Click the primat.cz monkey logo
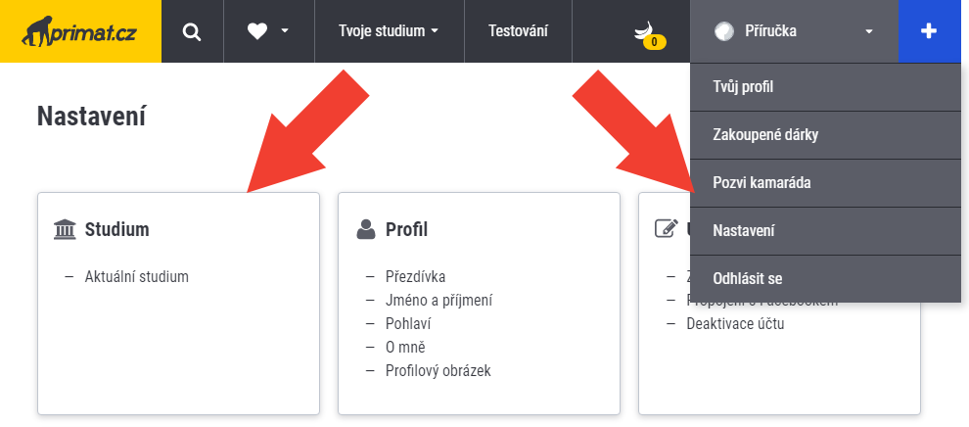 [x=80, y=31]
